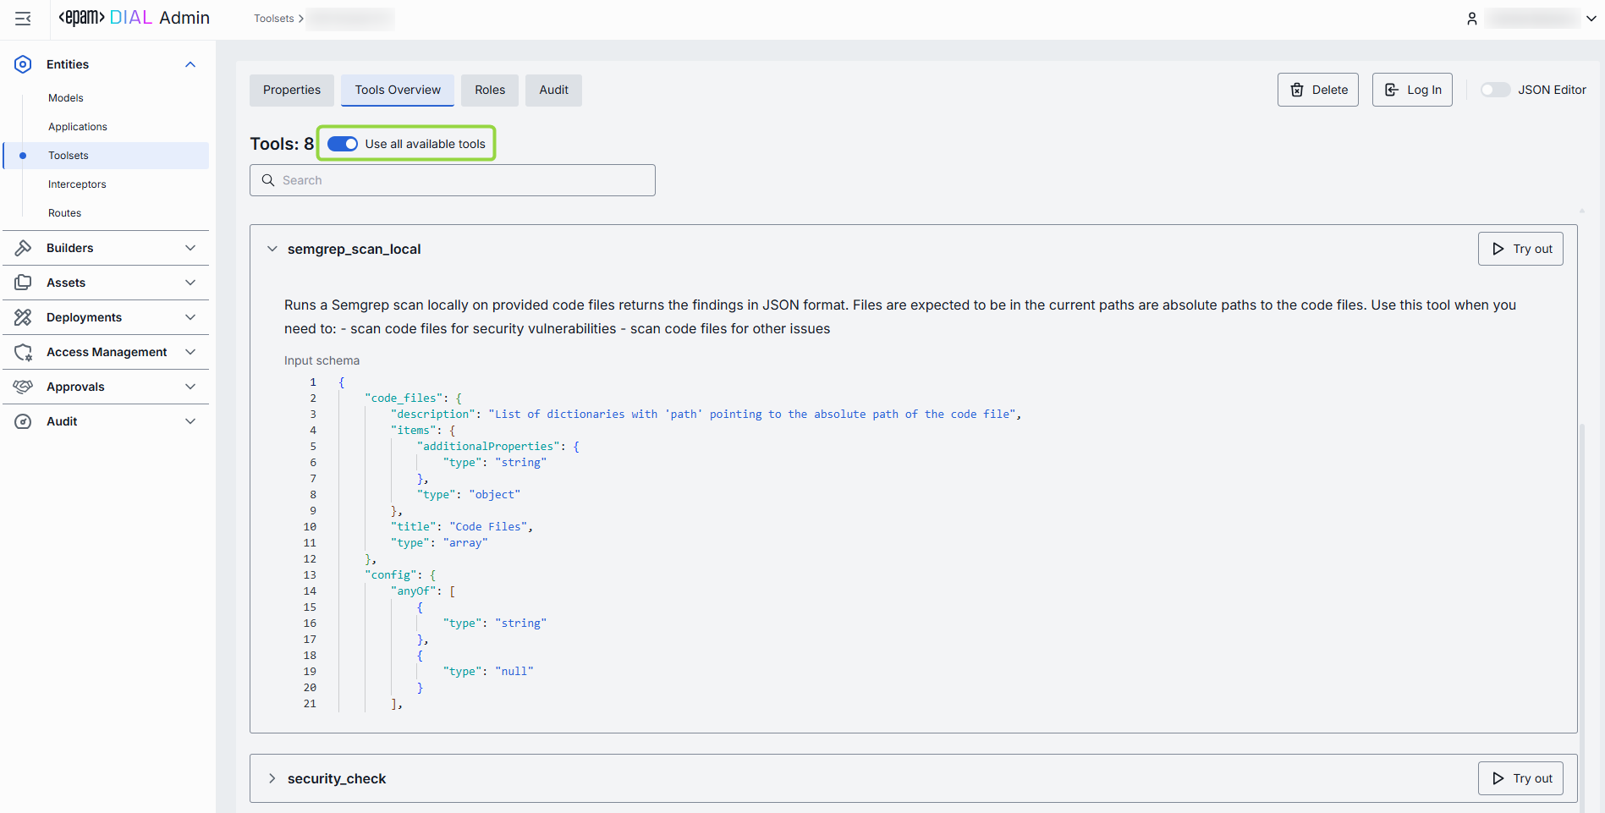Click the Audit compass icon in sidebar
This screenshot has height=813, width=1605.
click(x=23, y=421)
